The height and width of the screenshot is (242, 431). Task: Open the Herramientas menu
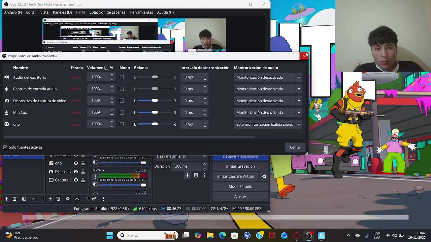click(x=141, y=12)
